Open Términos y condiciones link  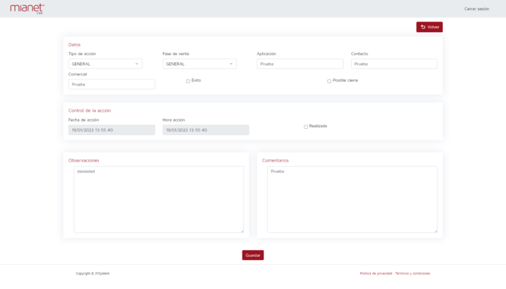(412, 273)
